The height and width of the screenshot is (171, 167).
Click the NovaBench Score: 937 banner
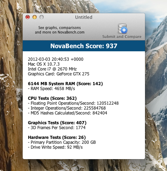click(84, 46)
